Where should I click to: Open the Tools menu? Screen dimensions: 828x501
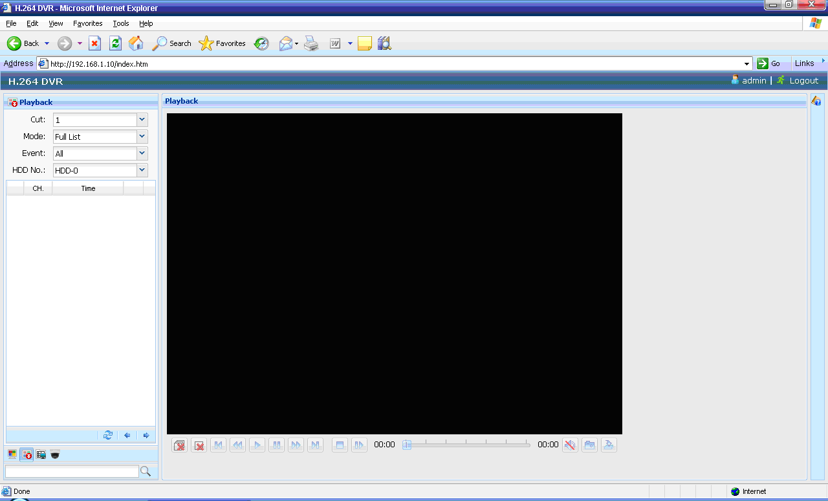coord(120,23)
